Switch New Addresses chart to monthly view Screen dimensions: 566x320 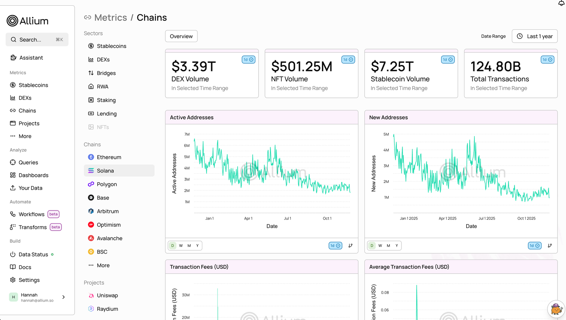[x=388, y=245]
